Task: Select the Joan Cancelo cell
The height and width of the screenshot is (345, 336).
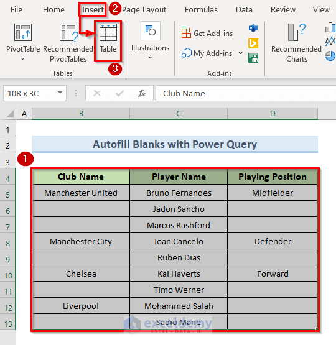Action: pyautogui.click(x=179, y=241)
